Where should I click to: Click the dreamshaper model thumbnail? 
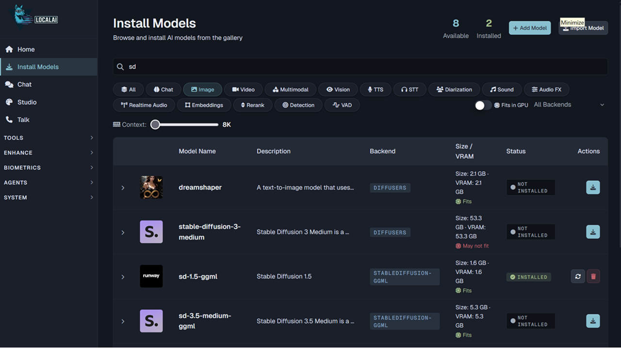coord(151,188)
